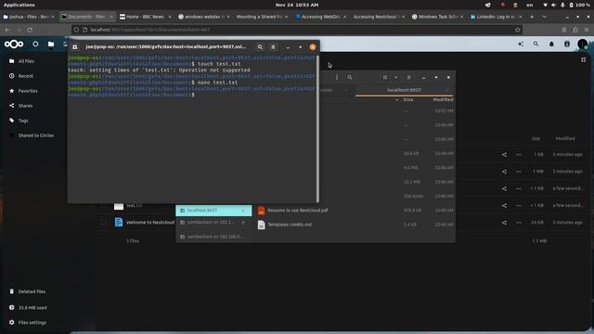Open the list all tabs dropdown
Image resolution: width=594 pixels, height=334 pixels.
(x=545, y=17)
